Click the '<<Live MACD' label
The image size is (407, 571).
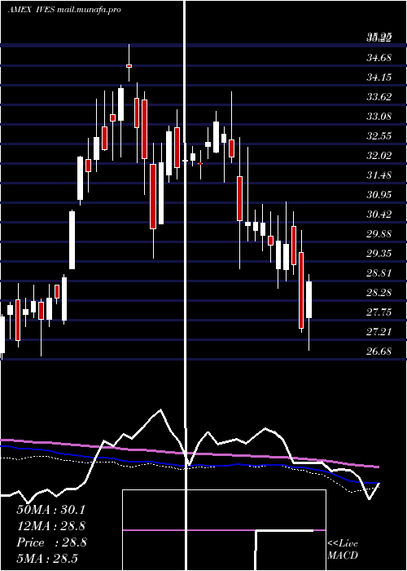click(x=343, y=549)
